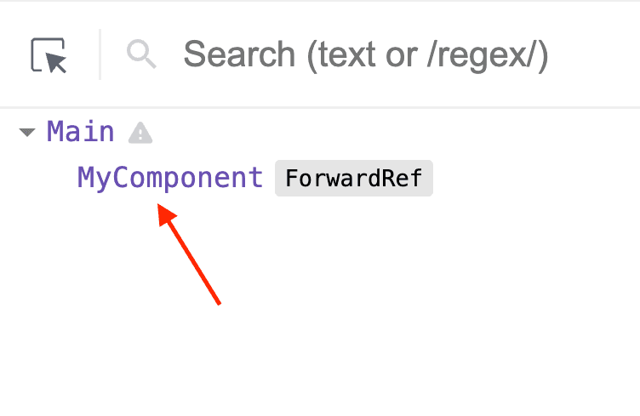The image size is (640, 416).
Task: Click the gray ForwardRef label tag
Action: [353, 179]
